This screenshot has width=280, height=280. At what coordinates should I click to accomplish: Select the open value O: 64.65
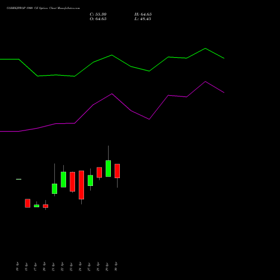pos(98,19)
